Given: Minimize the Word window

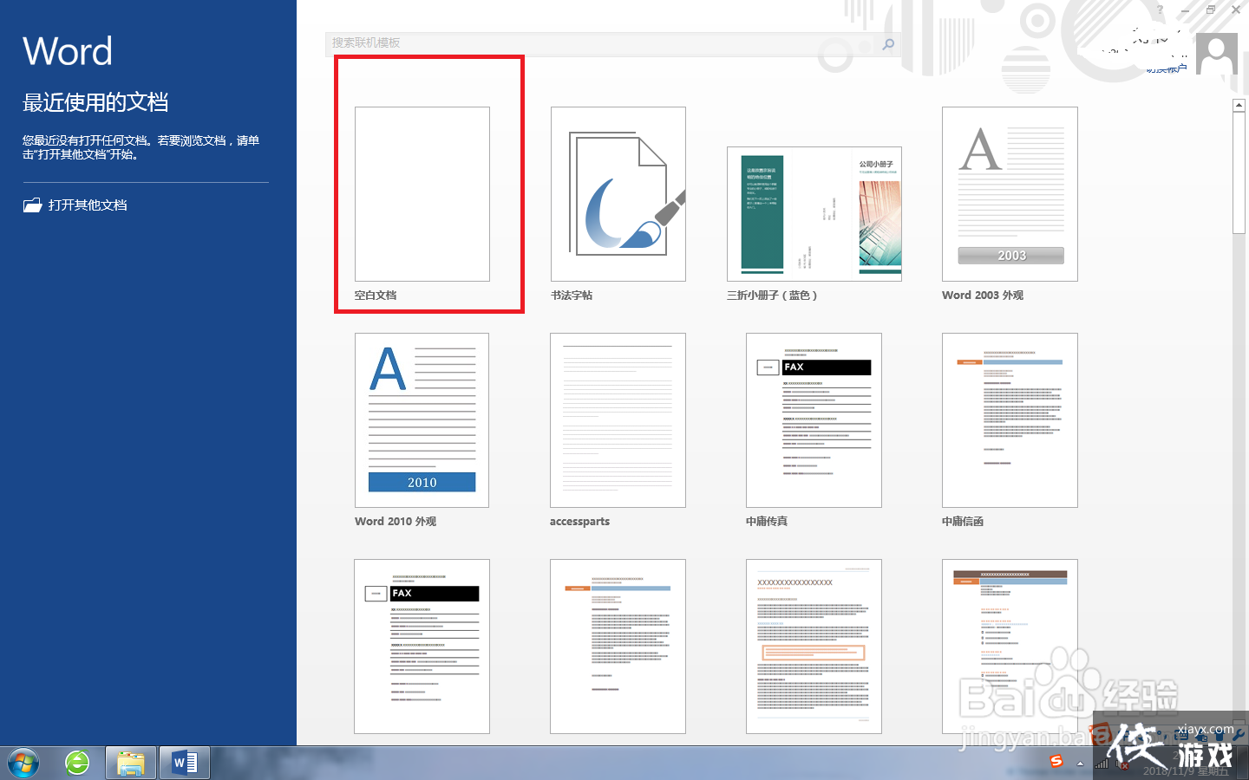Looking at the screenshot, I should pos(1186,10).
